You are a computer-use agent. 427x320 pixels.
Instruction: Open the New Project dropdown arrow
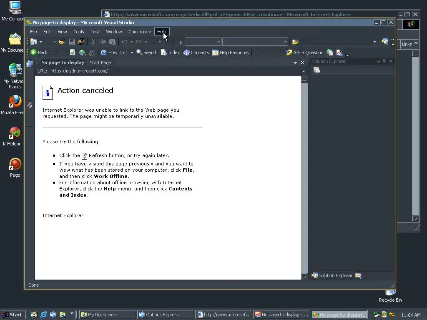(40, 42)
